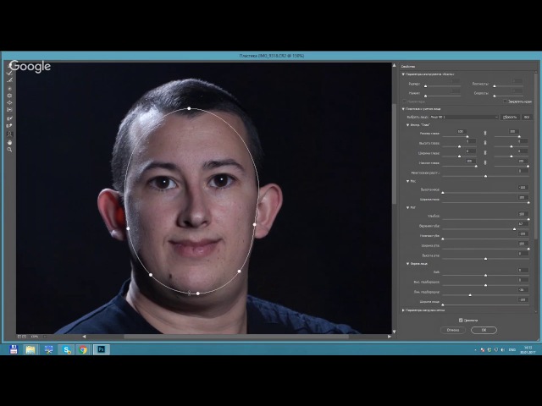The image size is (542, 406).
Task: Select the Face tool
Action: coord(9,134)
